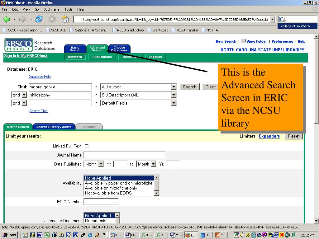This screenshot has width=319, height=239.
Task: Switch to the Expanders link
Action: [x=269, y=136]
